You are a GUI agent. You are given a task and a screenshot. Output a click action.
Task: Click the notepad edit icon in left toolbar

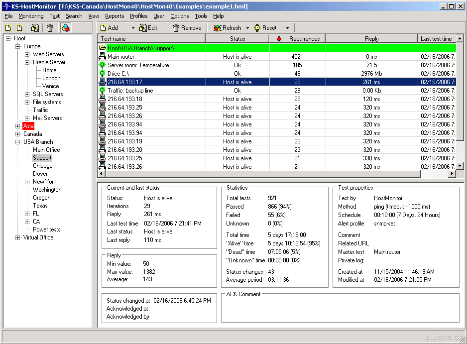coord(35,28)
